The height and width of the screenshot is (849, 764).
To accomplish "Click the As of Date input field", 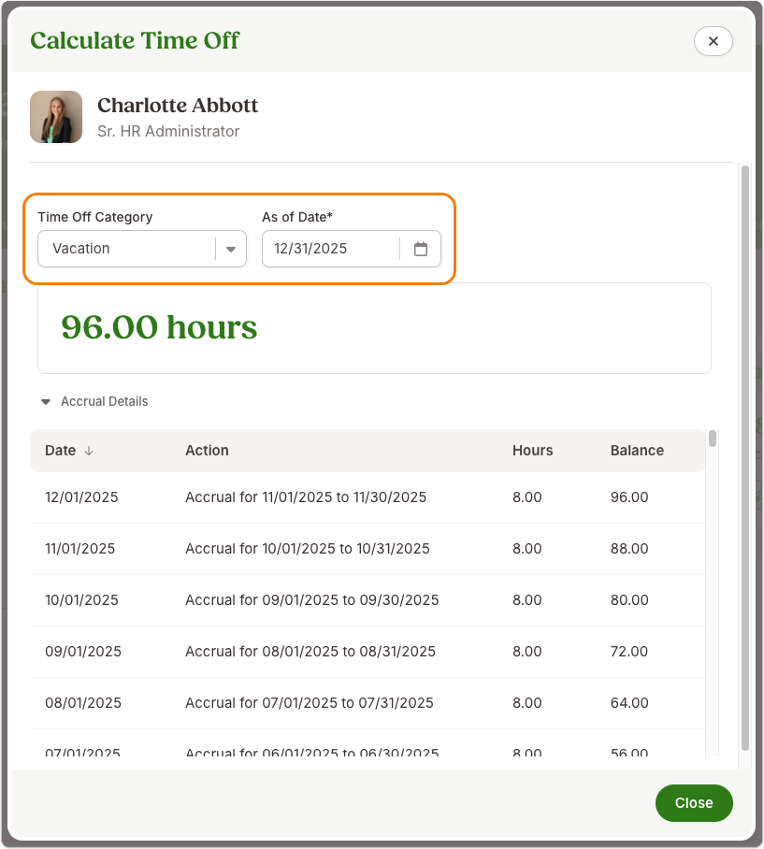I will [x=331, y=249].
